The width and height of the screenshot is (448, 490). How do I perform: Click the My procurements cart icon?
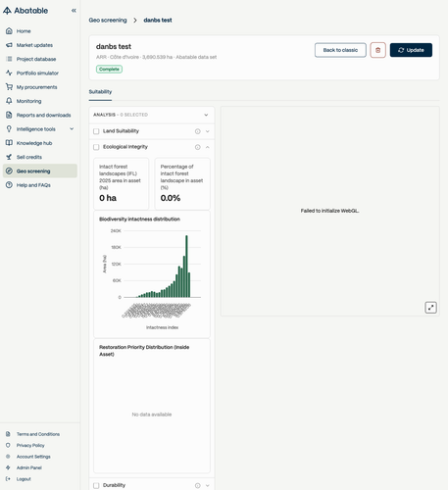(9, 87)
